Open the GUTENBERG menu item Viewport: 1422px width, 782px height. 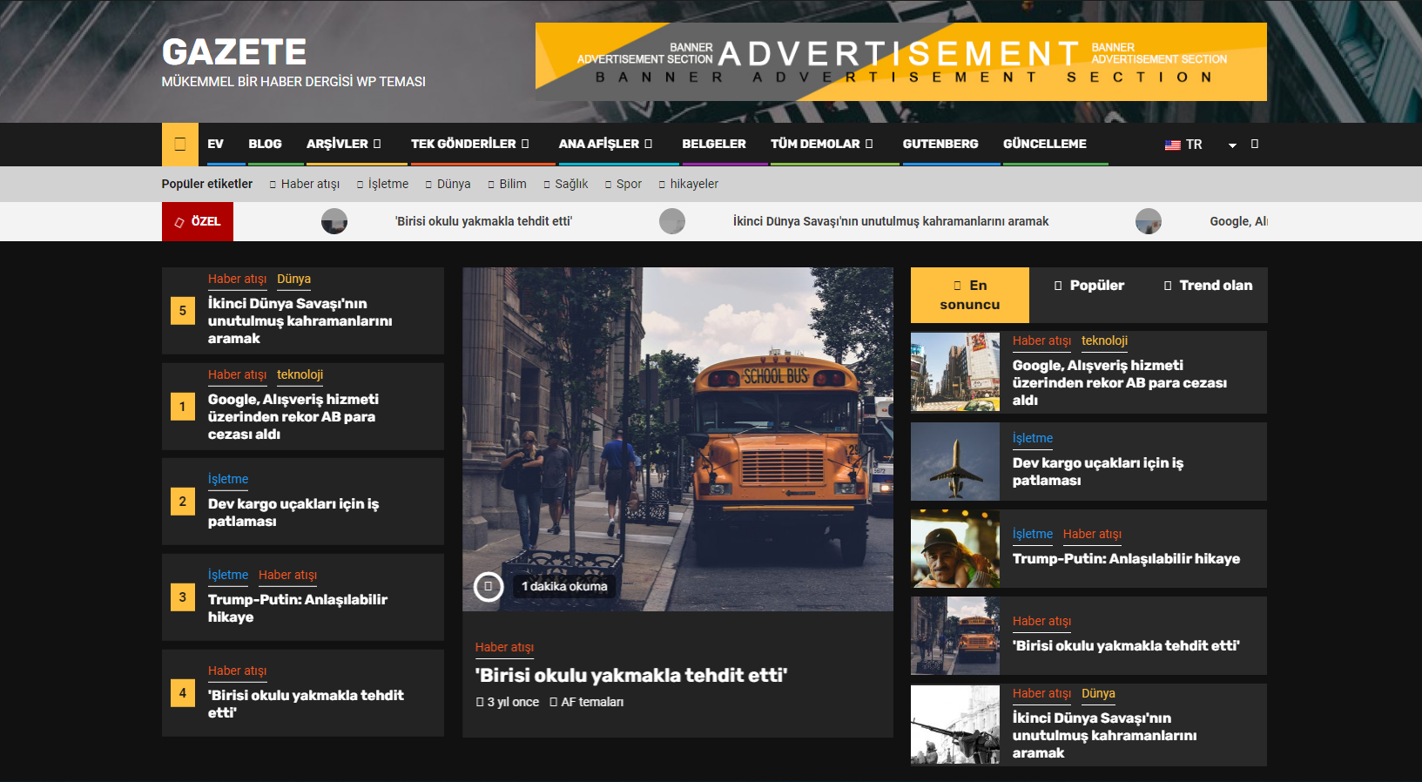click(x=940, y=144)
